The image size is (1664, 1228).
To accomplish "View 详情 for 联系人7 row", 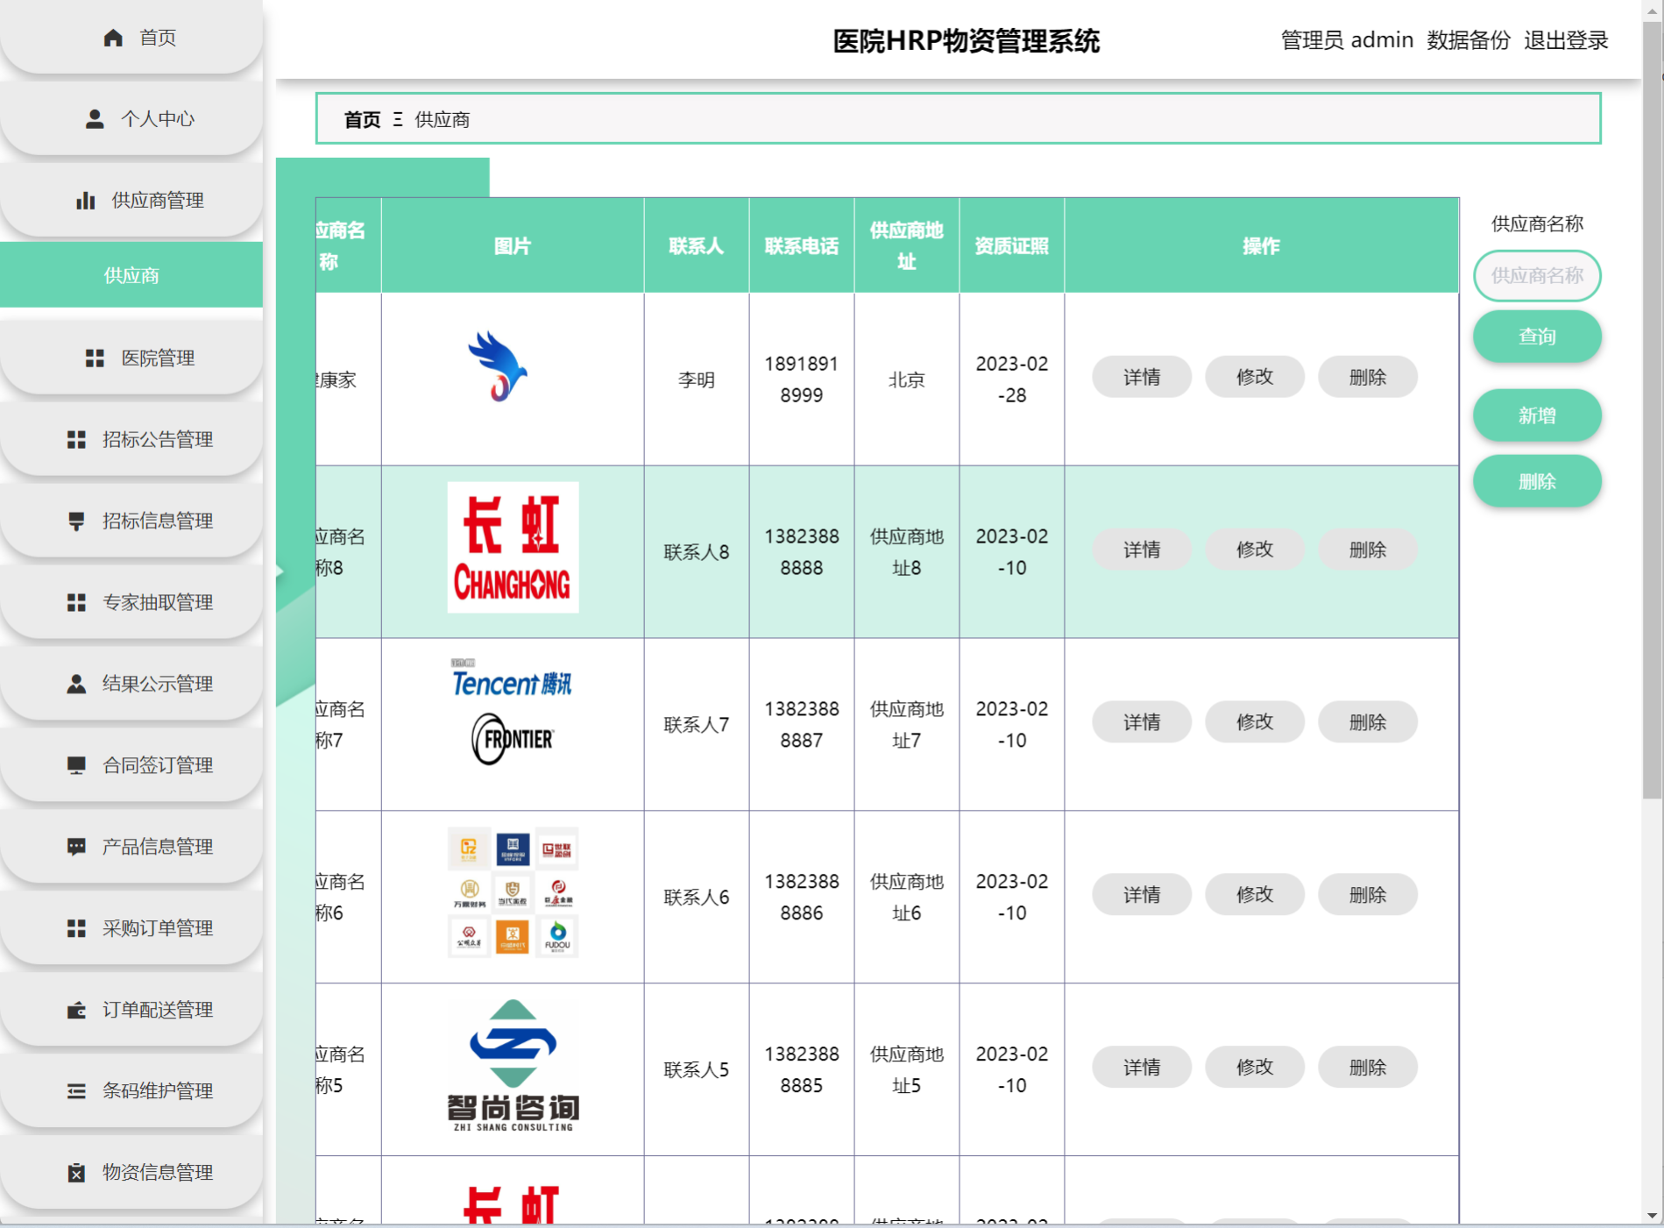I will pyautogui.click(x=1142, y=722).
